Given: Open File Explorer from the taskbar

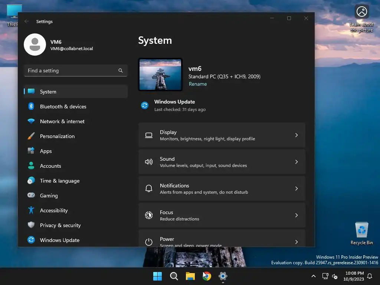Looking at the screenshot, I should pos(190,276).
